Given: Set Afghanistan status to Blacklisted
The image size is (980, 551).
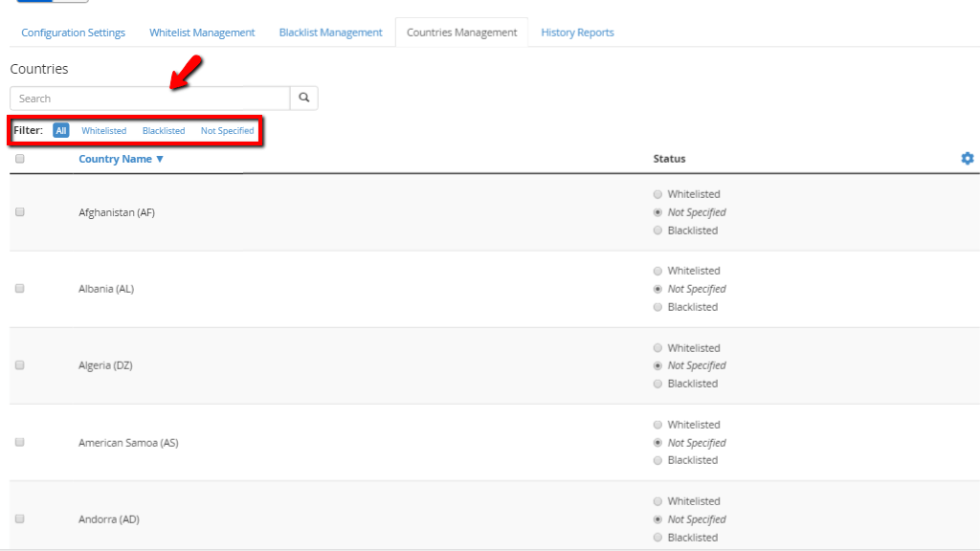Looking at the screenshot, I should [657, 231].
